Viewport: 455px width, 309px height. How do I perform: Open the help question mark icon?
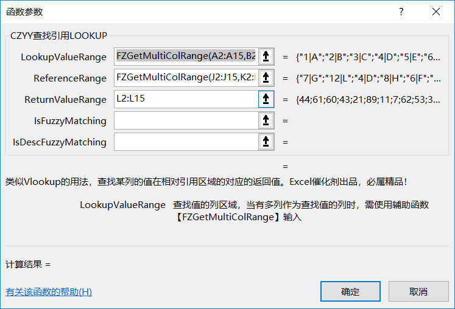(x=401, y=12)
